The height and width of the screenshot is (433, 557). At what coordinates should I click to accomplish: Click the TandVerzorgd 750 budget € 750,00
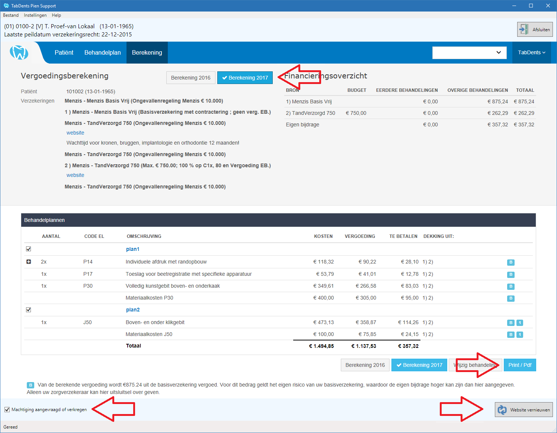(x=356, y=113)
